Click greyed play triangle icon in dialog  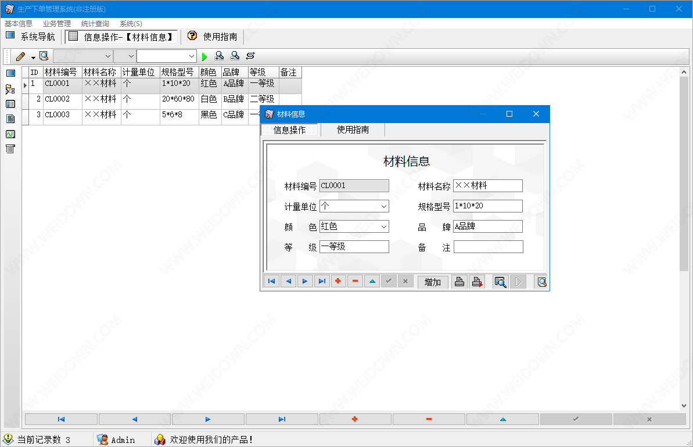pyautogui.click(x=518, y=282)
